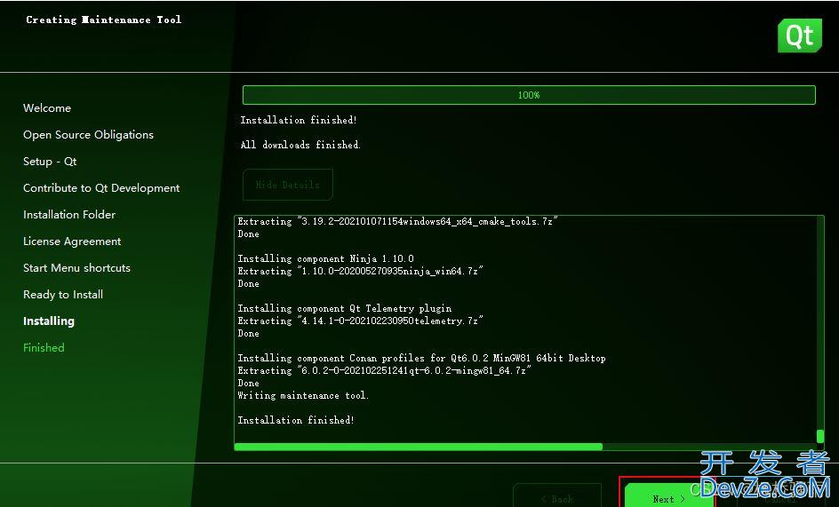Click the Conan profiles component log line
Screen dimensions: 839x507
[421, 358]
